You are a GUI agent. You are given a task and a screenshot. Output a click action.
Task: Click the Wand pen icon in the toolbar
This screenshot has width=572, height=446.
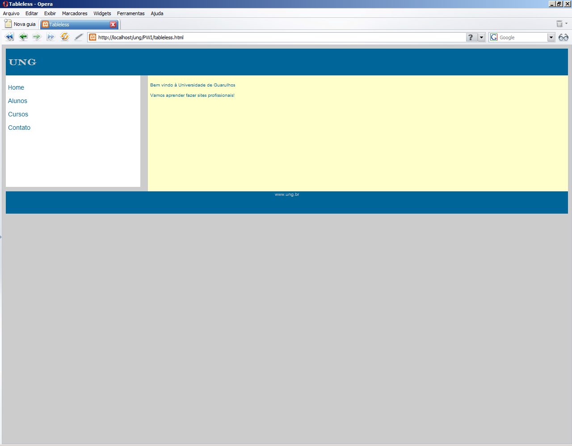tap(79, 37)
